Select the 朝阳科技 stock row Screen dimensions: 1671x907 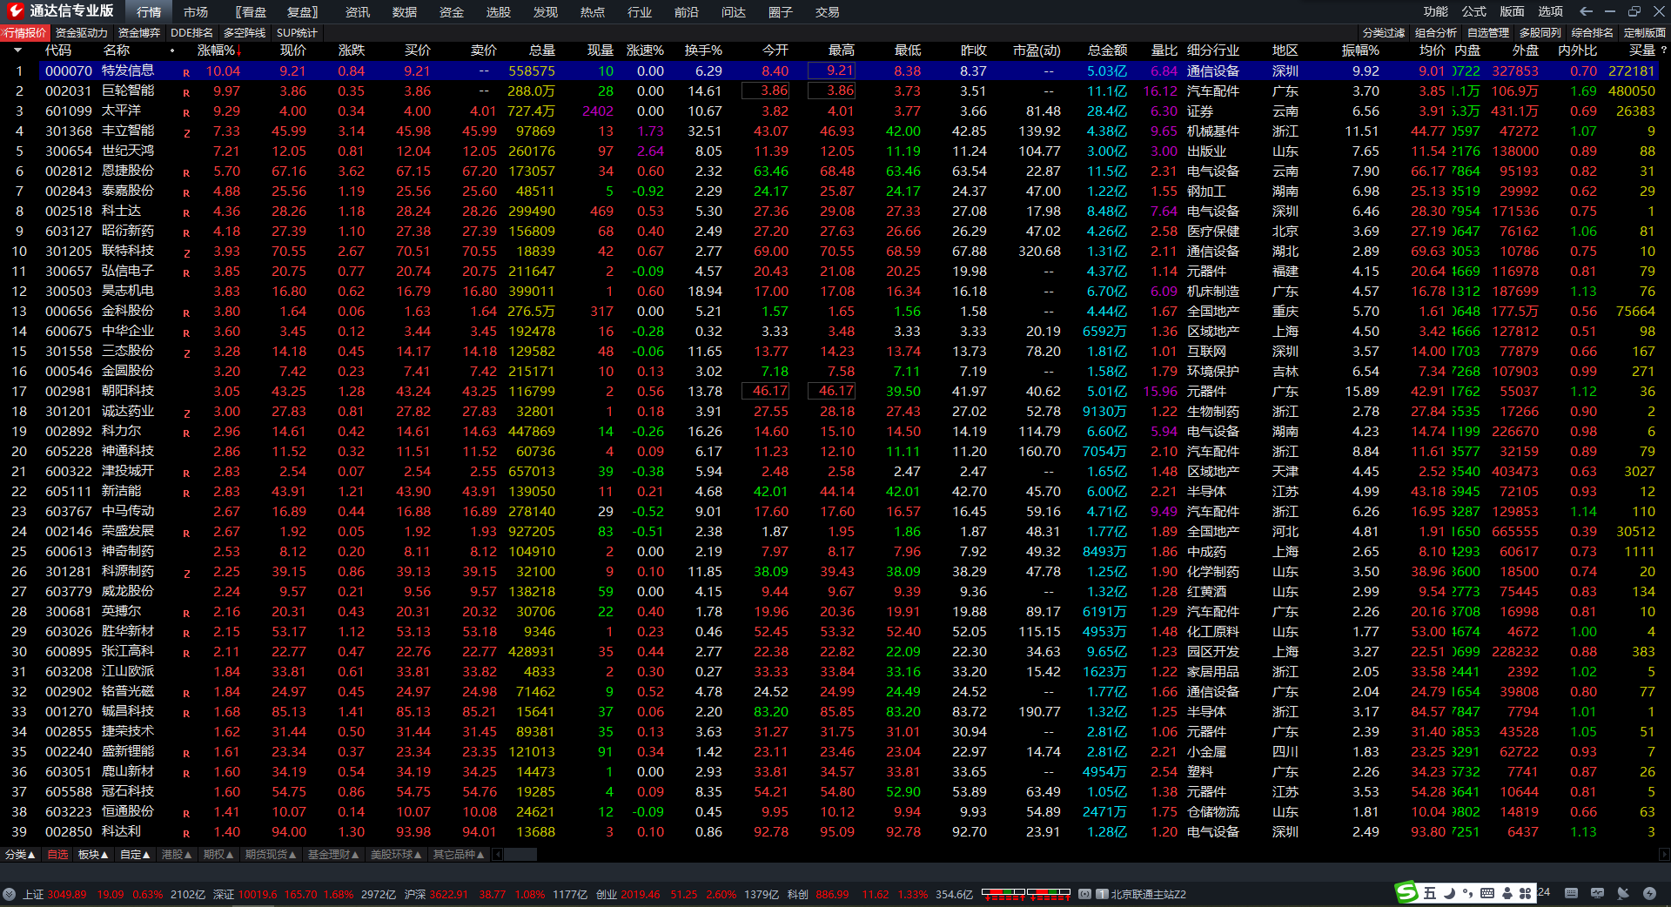click(x=831, y=391)
